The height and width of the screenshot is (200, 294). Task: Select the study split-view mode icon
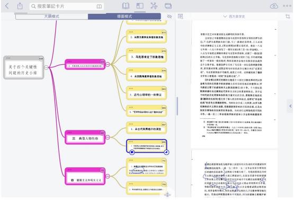click(x=140, y=6)
